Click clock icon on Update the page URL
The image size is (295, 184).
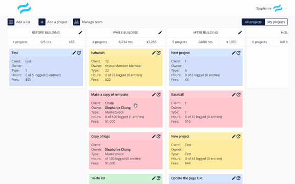(238, 178)
